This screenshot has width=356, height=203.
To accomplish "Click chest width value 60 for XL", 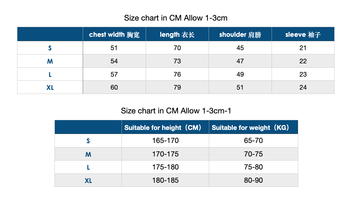I will [x=114, y=87].
